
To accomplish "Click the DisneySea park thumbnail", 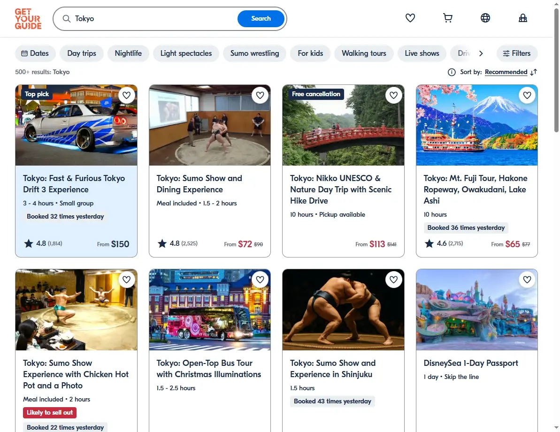I will [477, 310].
